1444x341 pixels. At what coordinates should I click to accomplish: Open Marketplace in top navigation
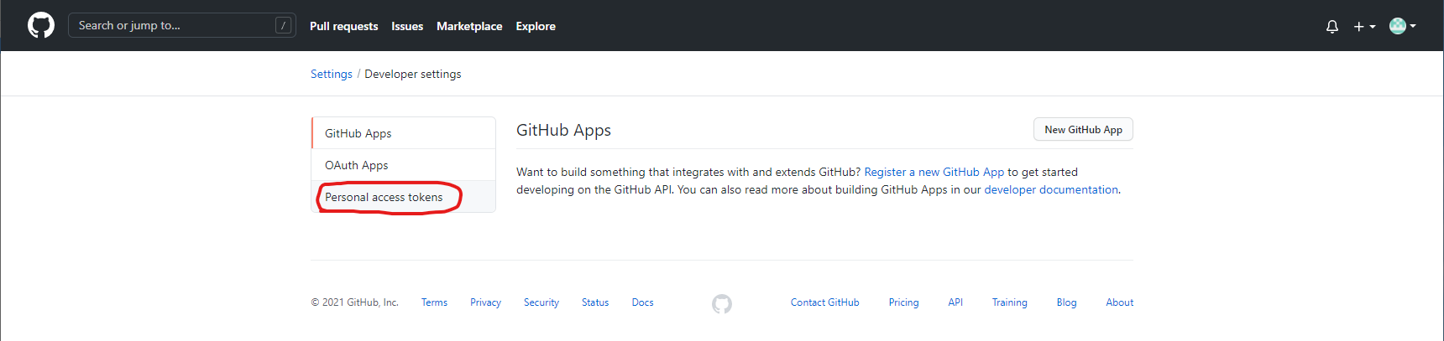(x=469, y=26)
